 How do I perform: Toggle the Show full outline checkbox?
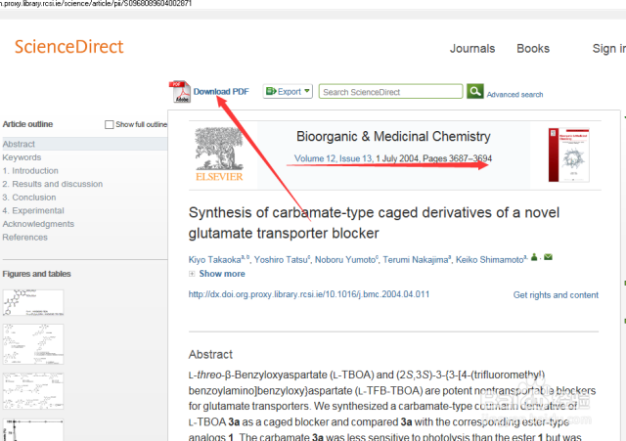click(110, 125)
